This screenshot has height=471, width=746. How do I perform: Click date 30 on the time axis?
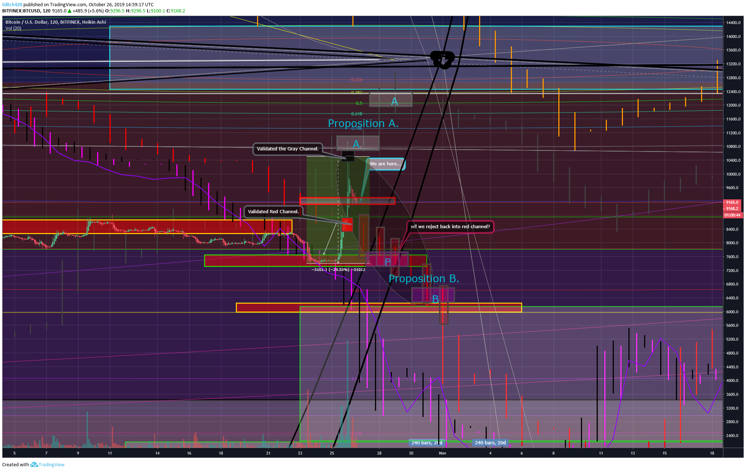tap(411, 453)
